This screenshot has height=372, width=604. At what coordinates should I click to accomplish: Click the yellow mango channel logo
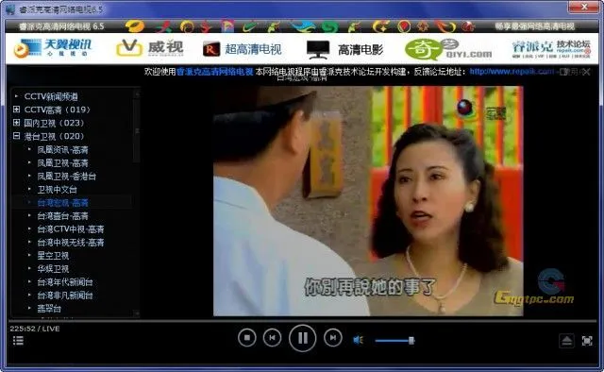pos(135,26)
